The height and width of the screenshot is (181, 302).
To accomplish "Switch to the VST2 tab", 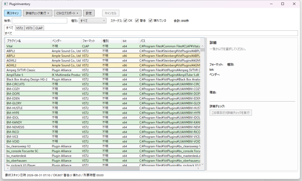I will tap(20, 28).
